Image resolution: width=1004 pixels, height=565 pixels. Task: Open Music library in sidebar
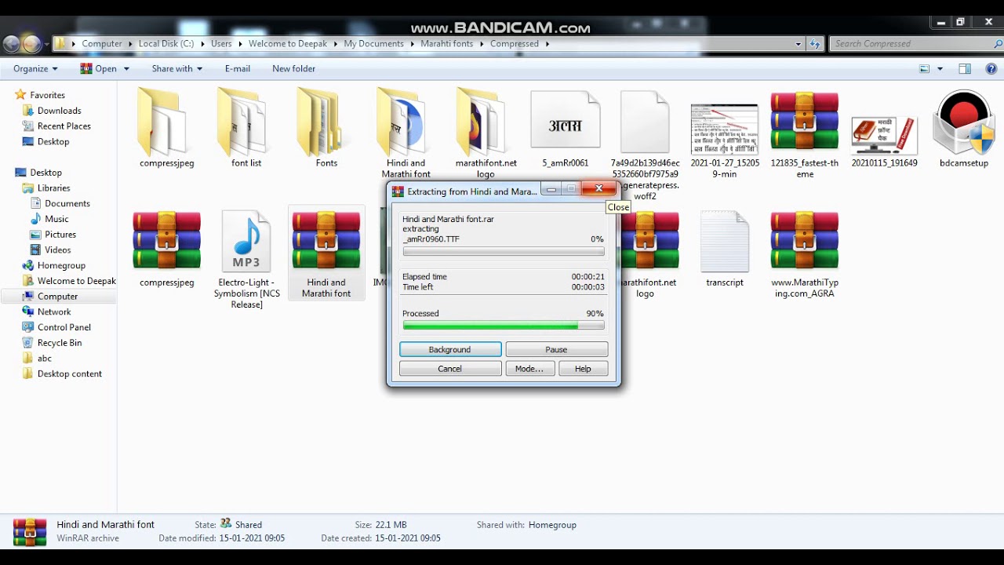[56, 219]
